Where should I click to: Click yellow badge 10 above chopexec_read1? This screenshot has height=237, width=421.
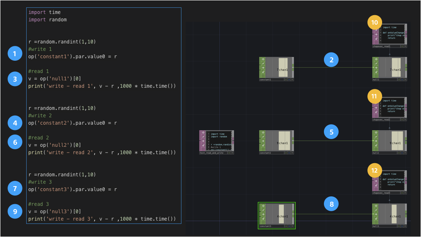(374, 22)
